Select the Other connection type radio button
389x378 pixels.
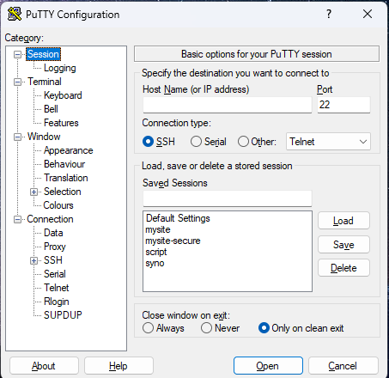[x=243, y=142]
